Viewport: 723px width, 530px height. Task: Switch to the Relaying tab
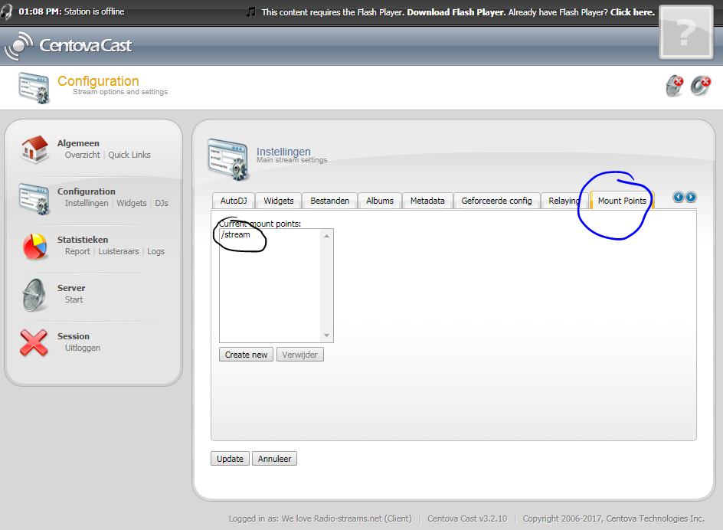coord(564,201)
